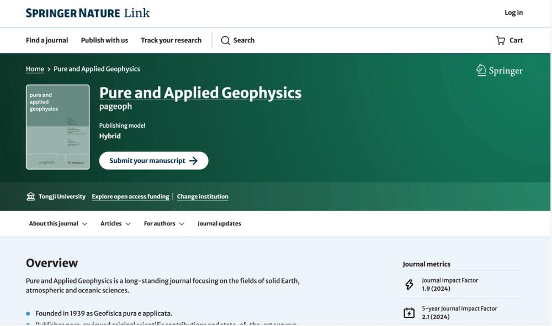Click the Log in link
The image size is (552, 326).
click(x=513, y=13)
